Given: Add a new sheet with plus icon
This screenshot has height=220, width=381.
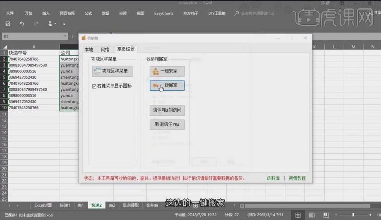Looking at the screenshot, I should click(x=195, y=206).
